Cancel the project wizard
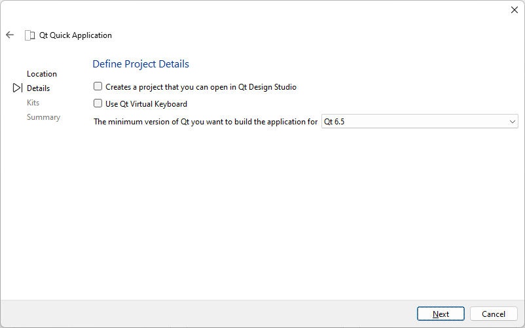 [x=494, y=314]
